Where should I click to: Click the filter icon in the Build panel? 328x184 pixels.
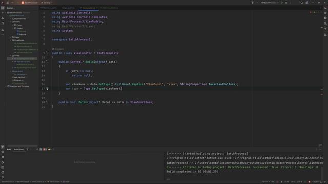[27, 149]
